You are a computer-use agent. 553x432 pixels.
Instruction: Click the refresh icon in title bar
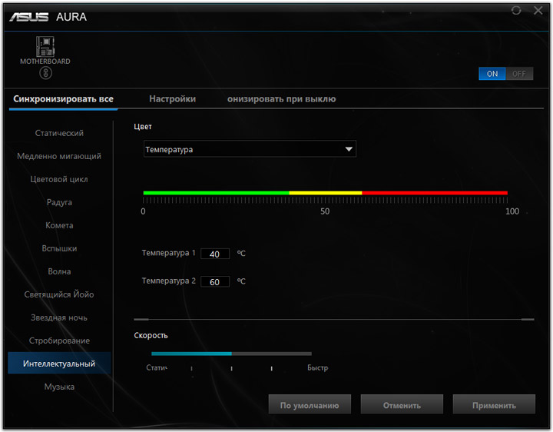pos(516,10)
